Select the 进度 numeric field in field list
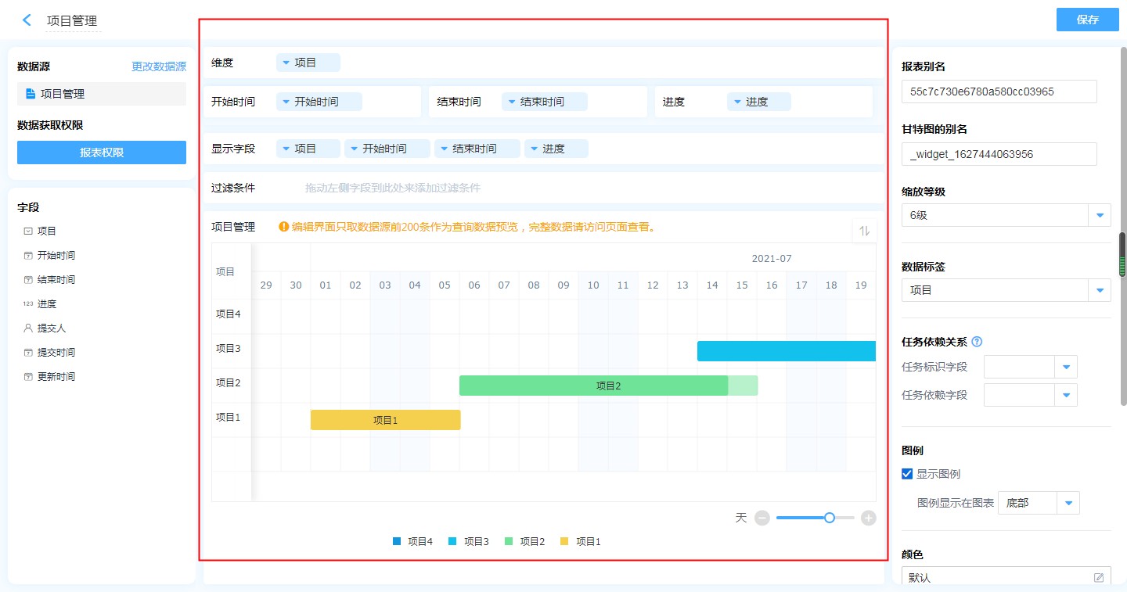Viewport: 1127px width, 592px height. (x=46, y=304)
